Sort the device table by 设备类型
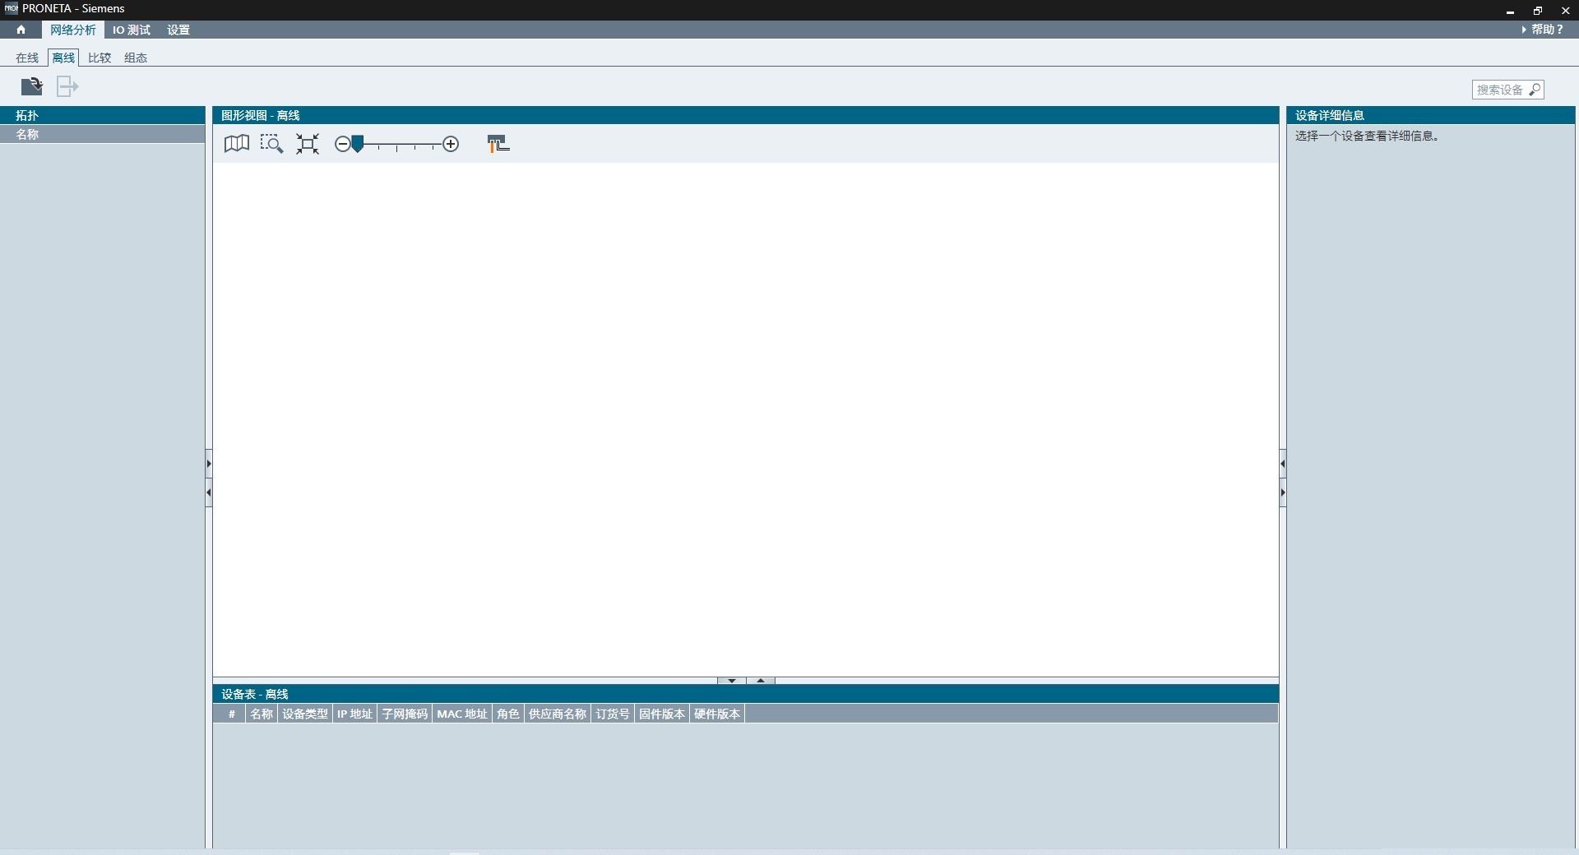Screen dimensions: 1579x855 pyautogui.click(x=305, y=714)
